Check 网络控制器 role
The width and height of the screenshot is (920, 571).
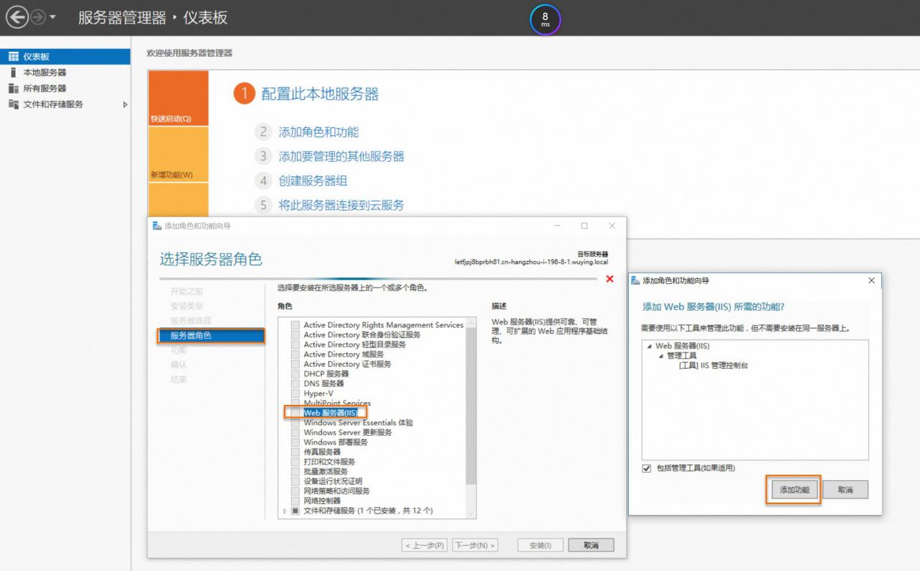tap(295, 501)
